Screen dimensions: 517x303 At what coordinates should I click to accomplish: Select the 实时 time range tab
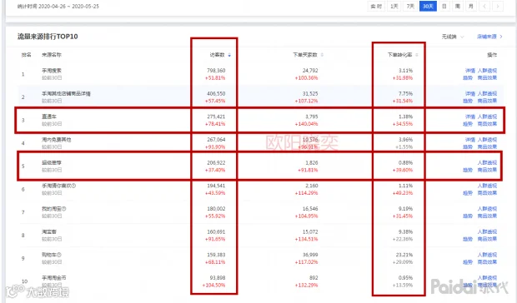(x=376, y=7)
